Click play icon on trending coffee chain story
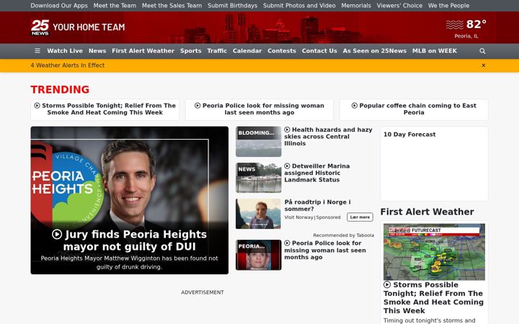519x324 pixels. (x=355, y=105)
